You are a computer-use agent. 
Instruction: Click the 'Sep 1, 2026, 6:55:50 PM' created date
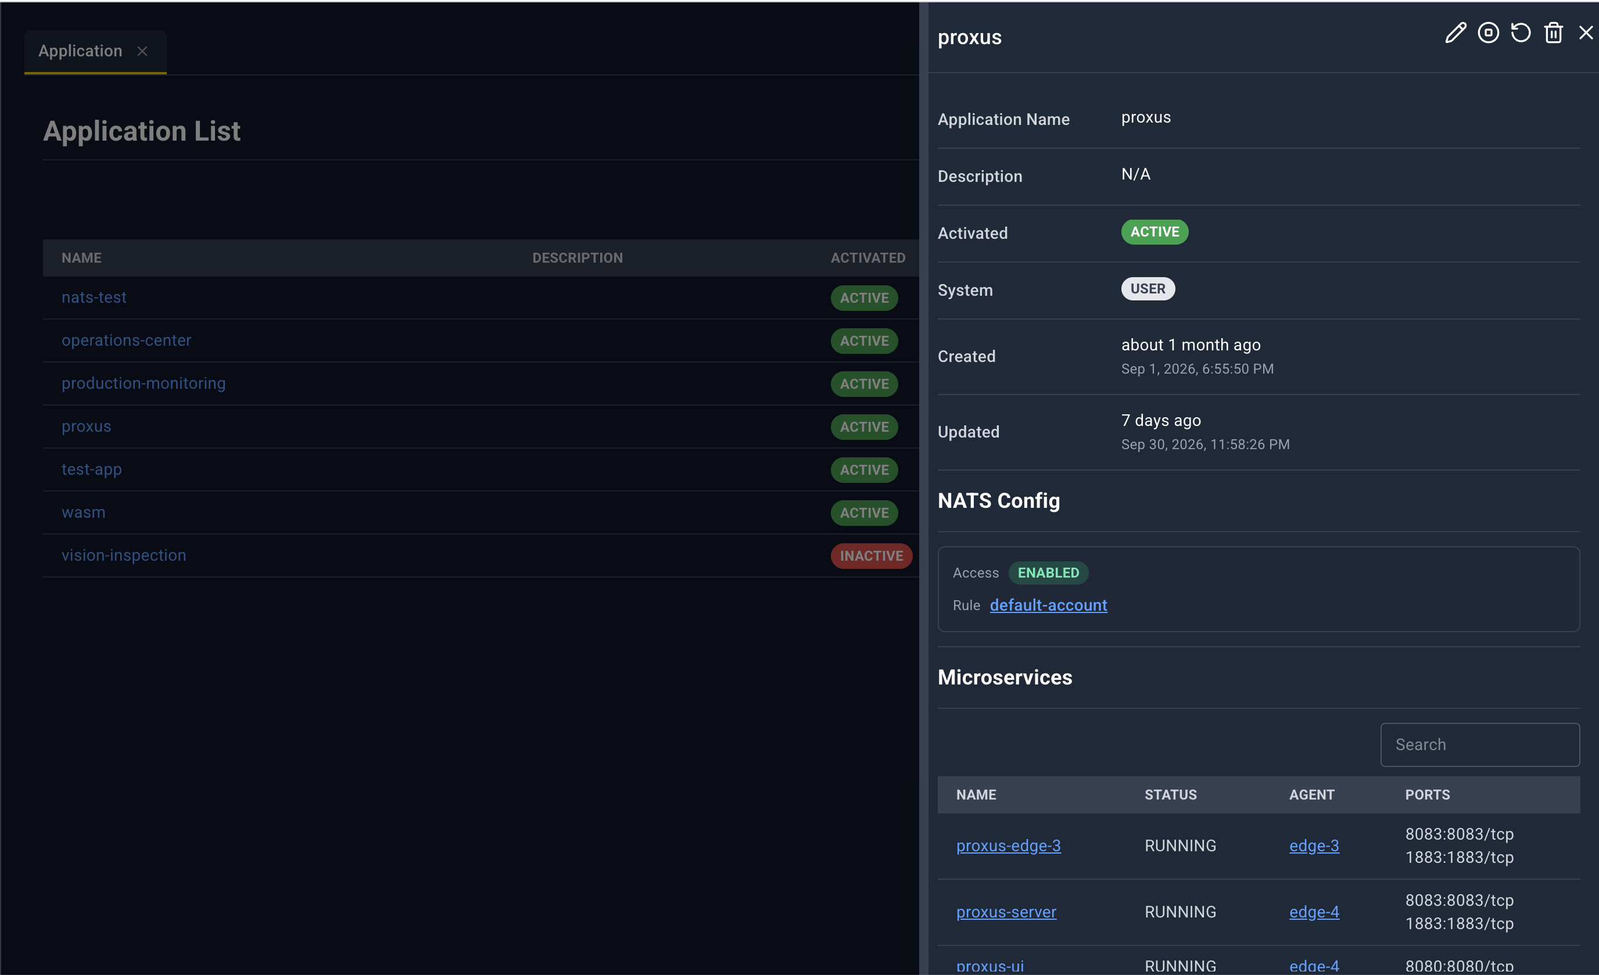1197,369
